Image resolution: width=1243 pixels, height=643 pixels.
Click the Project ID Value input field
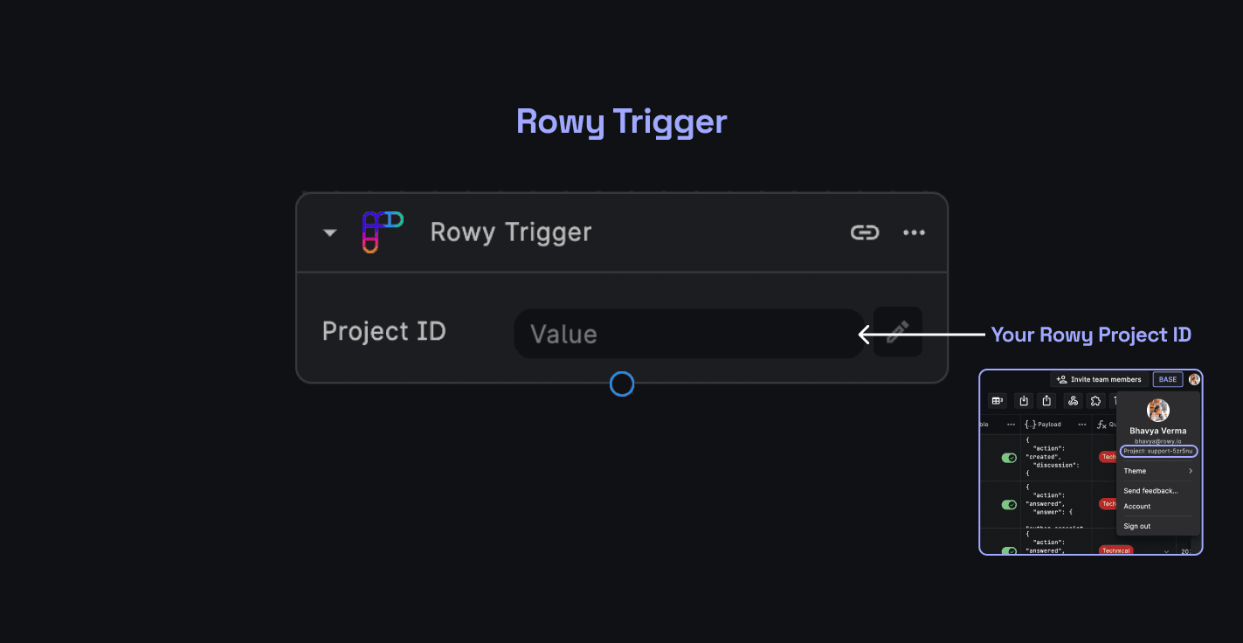689,333
